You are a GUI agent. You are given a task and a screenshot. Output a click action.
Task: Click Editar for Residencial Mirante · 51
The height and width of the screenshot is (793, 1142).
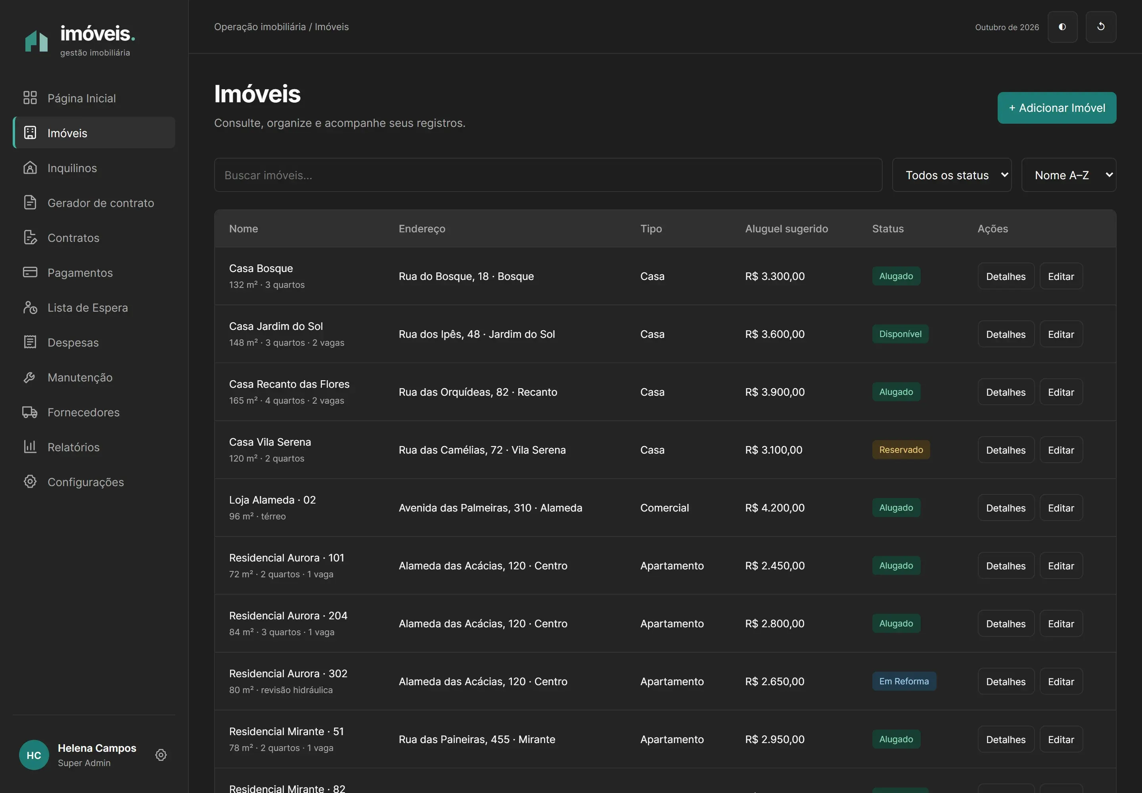pyautogui.click(x=1060, y=739)
